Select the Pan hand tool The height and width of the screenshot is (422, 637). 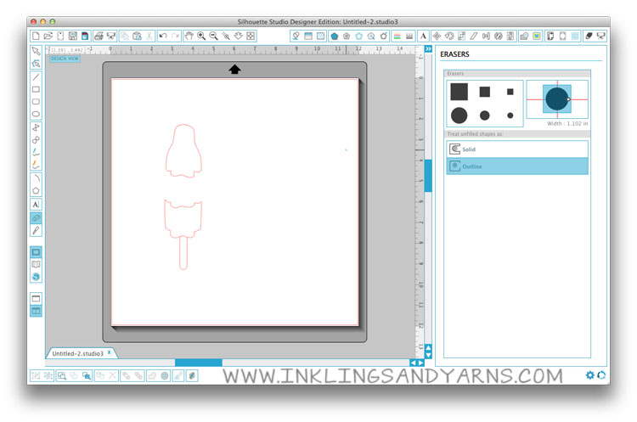point(189,36)
